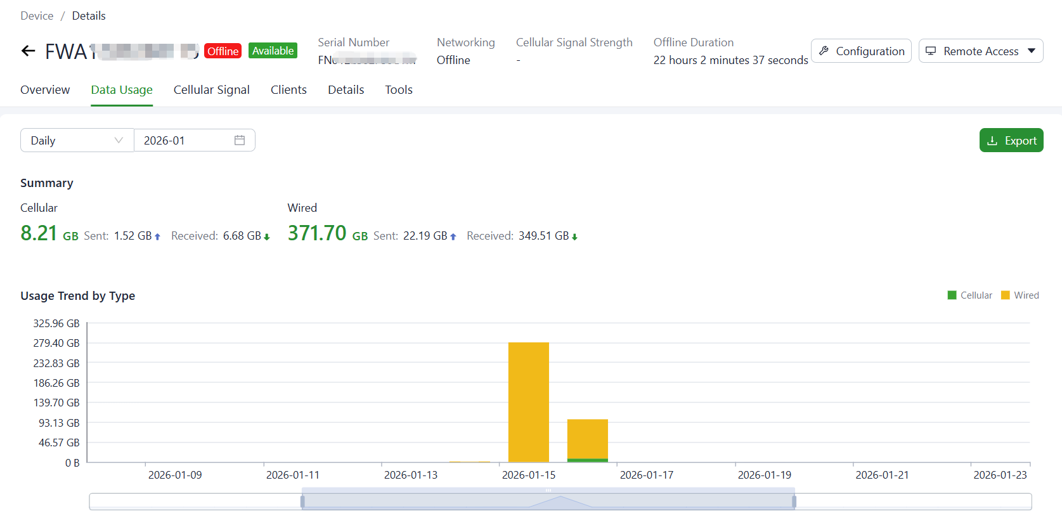1062x530 pixels.
Task: Click the Wired received down-arrow icon
Action: point(574,236)
